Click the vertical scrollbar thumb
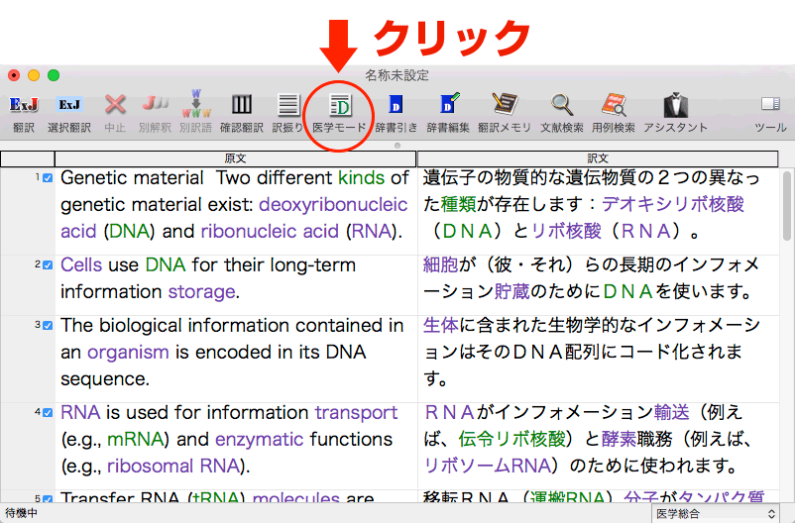 (x=786, y=208)
